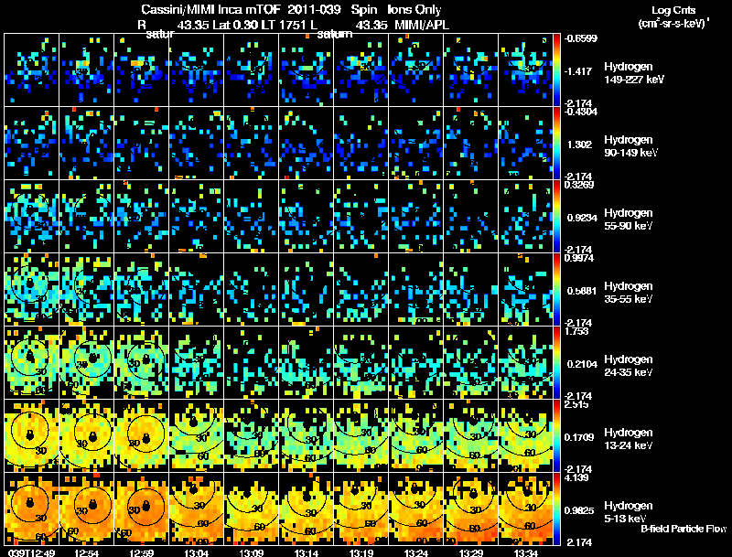Click the color bar for 5-13 keV row
732x557 pixels.
click(556, 509)
